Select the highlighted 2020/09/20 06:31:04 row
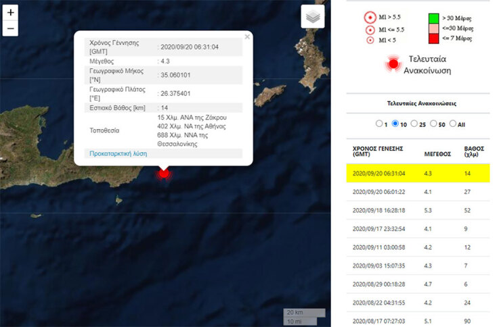Viewport: 497px width, 327px height. [416, 173]
